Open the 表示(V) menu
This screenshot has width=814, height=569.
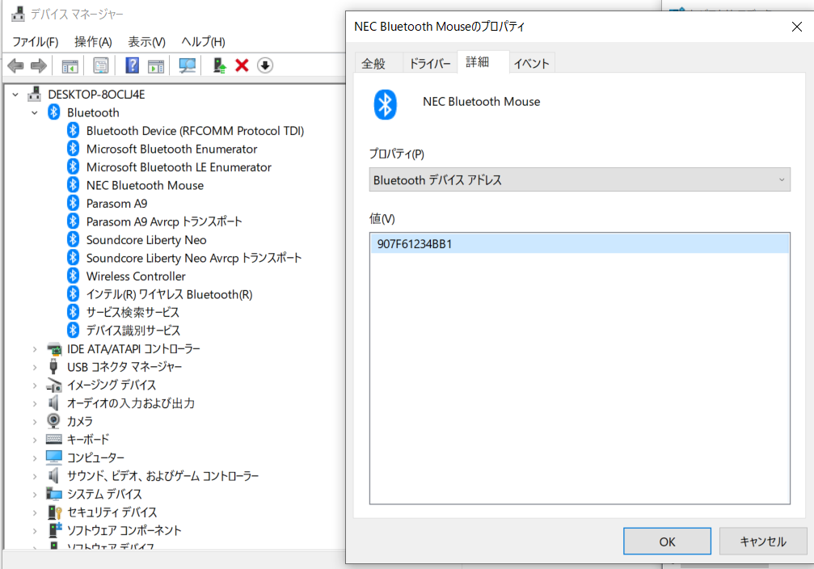point(147,41)
